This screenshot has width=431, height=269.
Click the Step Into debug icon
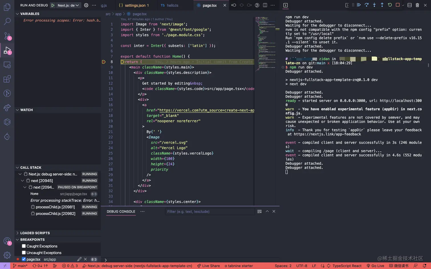[374, 5]
